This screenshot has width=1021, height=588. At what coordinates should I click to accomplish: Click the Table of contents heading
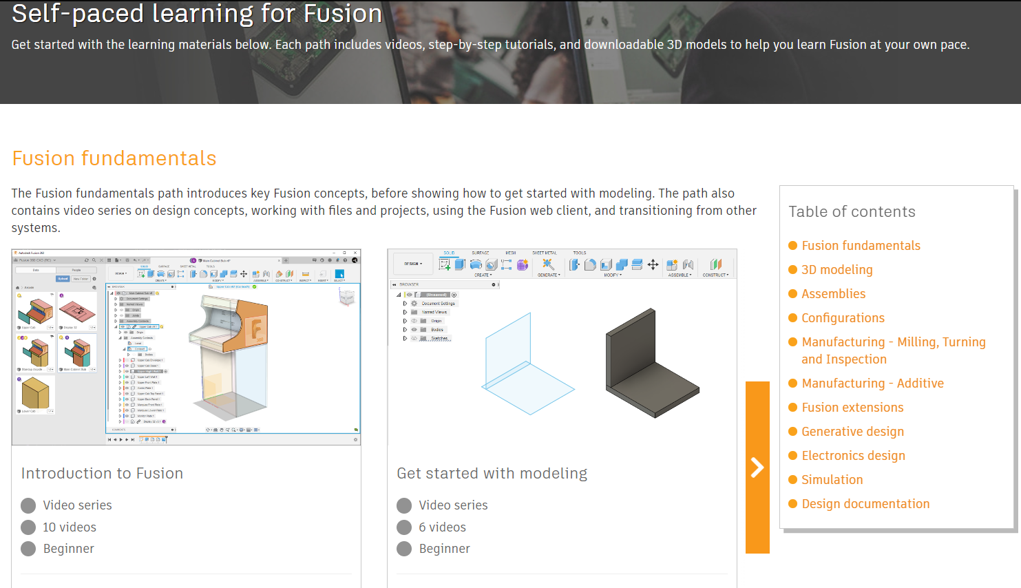[x=852, y=212]
